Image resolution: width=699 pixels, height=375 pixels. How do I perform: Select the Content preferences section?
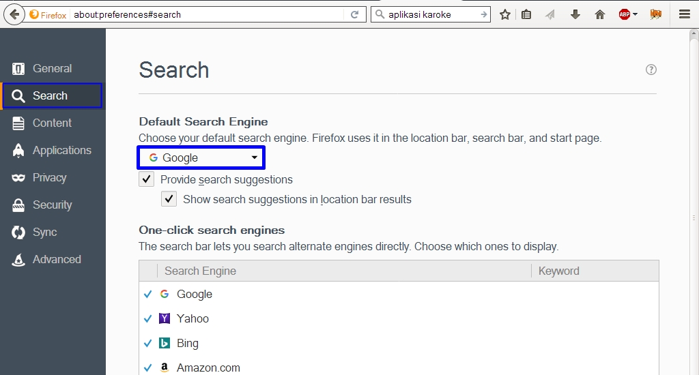(52, 123)
